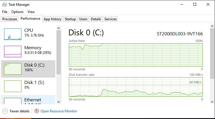Screen dimensions: 215x119
Task: Click the Disk active time graph
Action: tap(136, 55)
